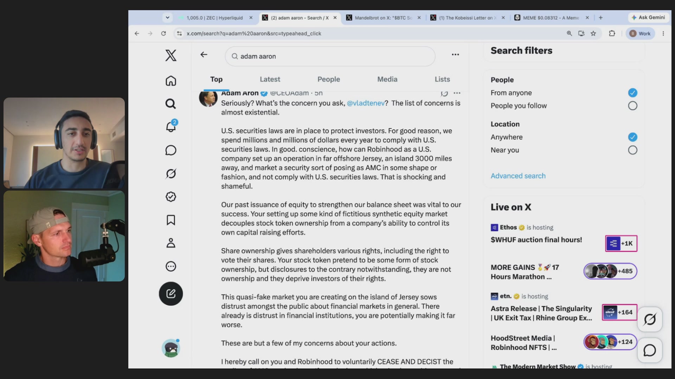Click the adam aaron search field

point(330,56)
